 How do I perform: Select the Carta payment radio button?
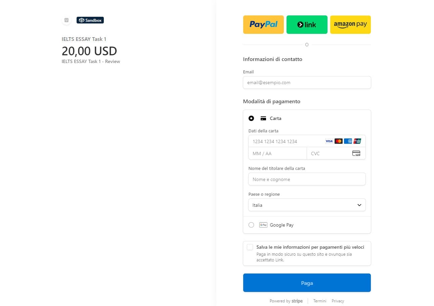tap(251, 118)
